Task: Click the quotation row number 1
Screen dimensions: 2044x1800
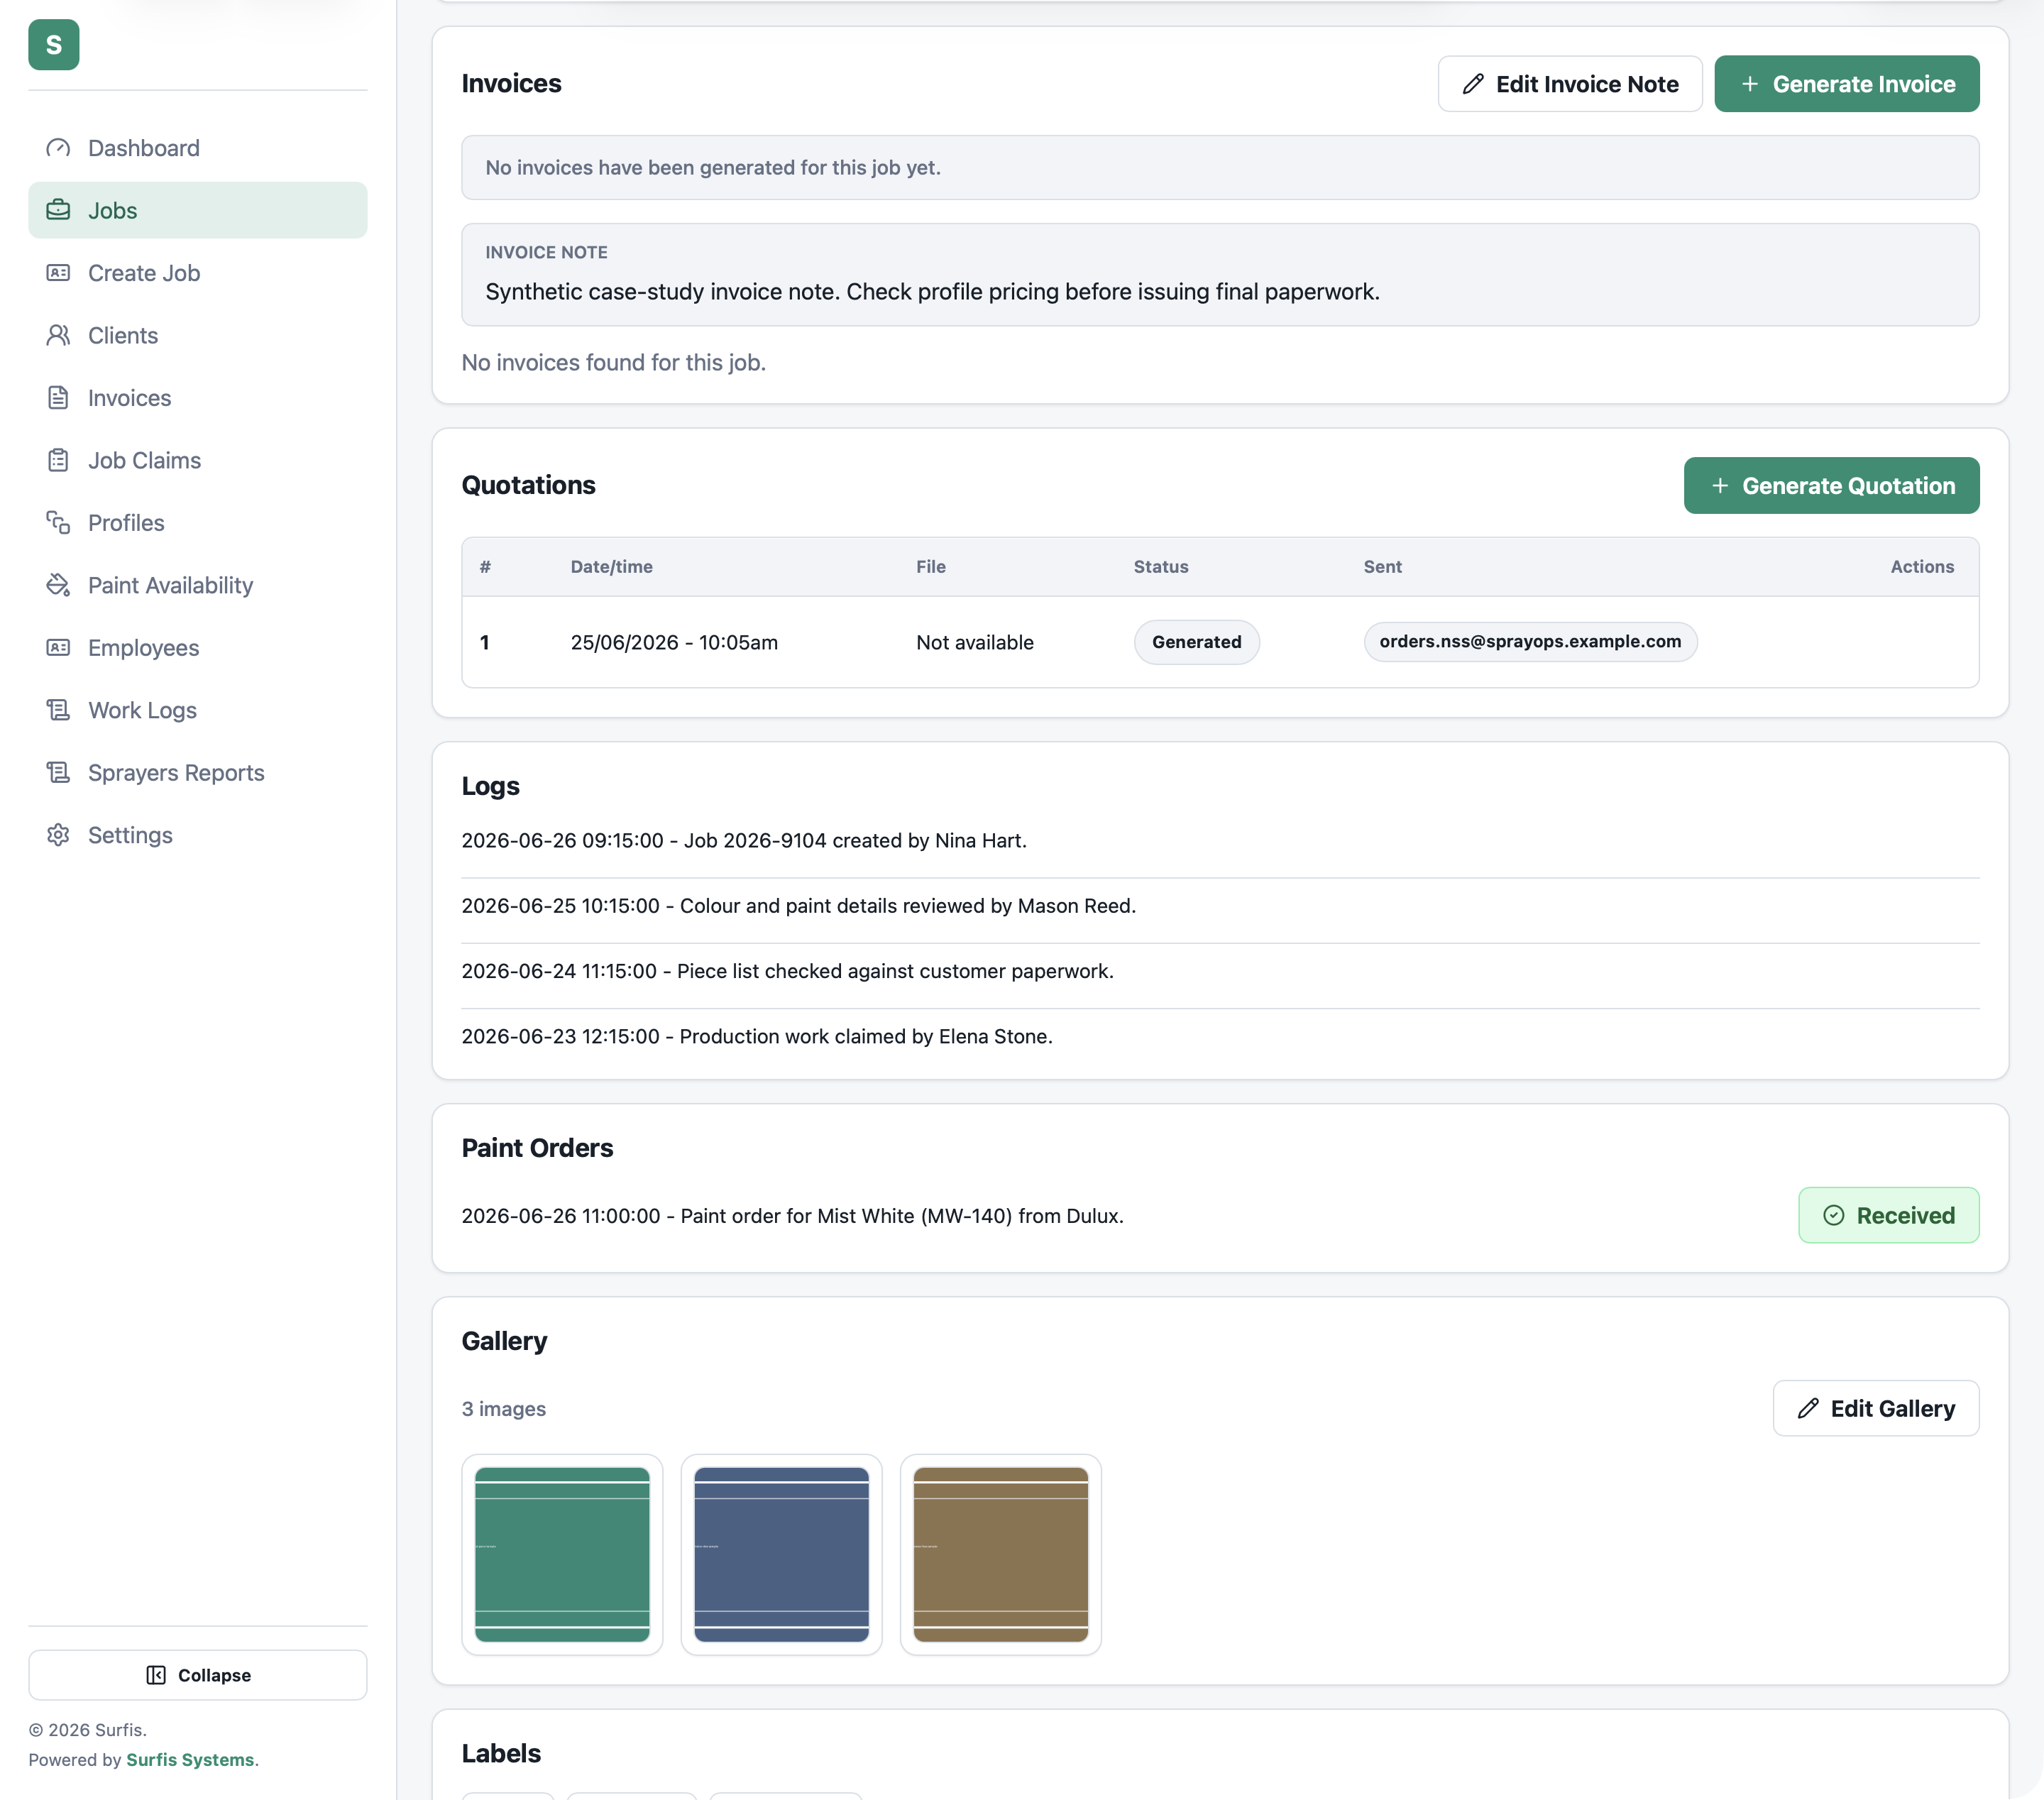Action: [485, 643]
